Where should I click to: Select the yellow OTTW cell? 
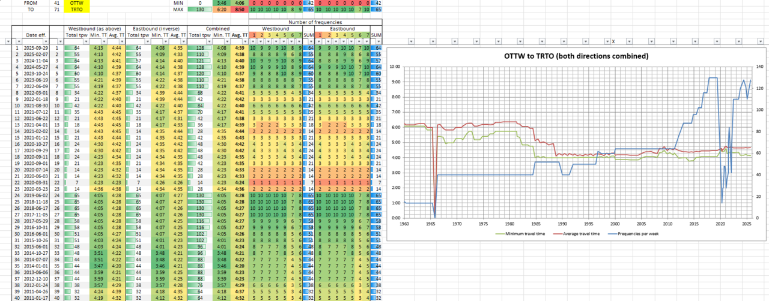77,3
